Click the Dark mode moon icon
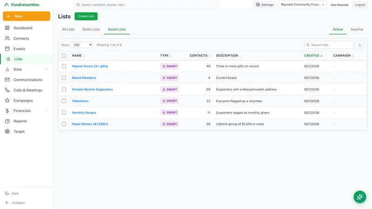 click(x=7, y=193)
